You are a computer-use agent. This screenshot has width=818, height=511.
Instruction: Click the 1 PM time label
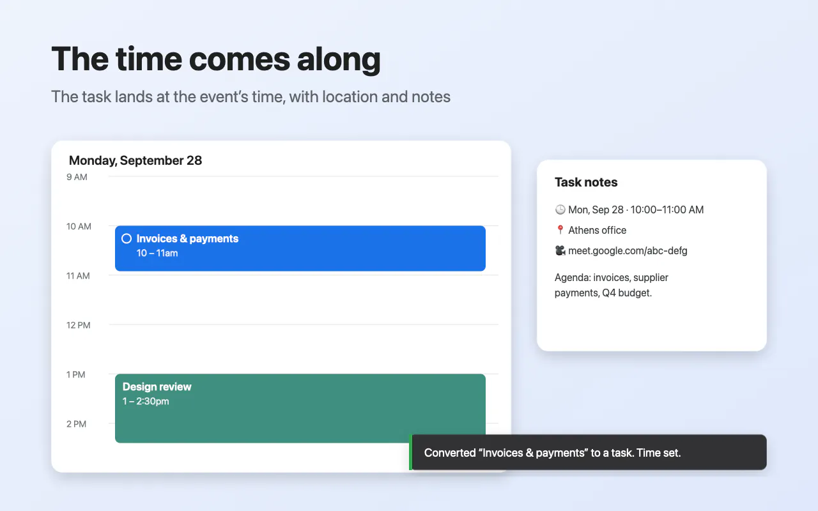click(76, 375)
